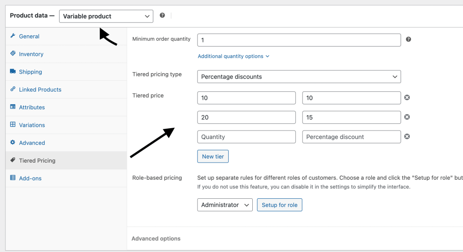Switch to the Attributes tab
Screen dimensions: 463x252
point(32,107)
